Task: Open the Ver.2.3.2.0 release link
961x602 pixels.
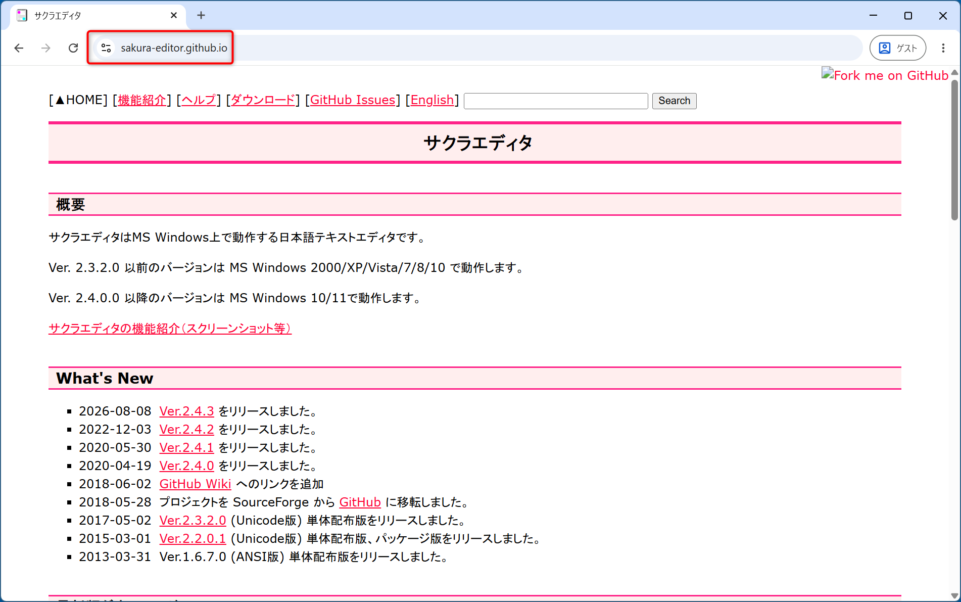Action: coord(193,521)
